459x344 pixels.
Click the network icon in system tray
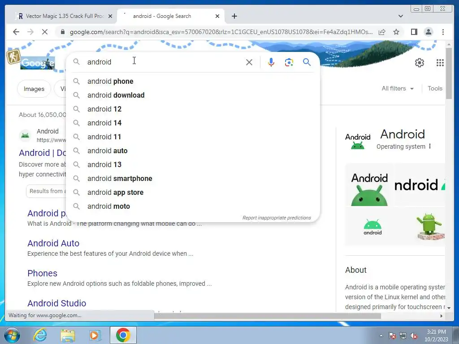point(403,335)
